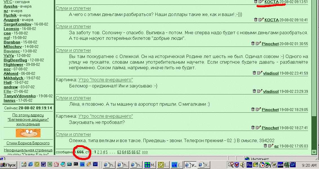Image resolution: width=319 pixels, height=169 pixels.
Task: Click the volume speaker tray icon
Action: point(242,165)
